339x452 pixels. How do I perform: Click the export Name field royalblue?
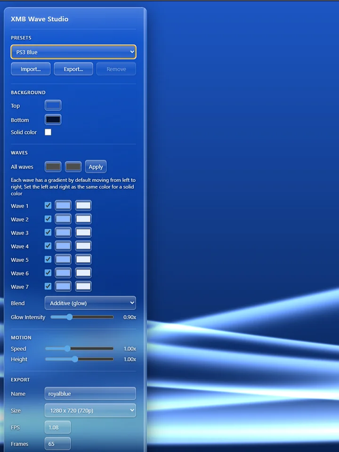(x=90, y=394)
